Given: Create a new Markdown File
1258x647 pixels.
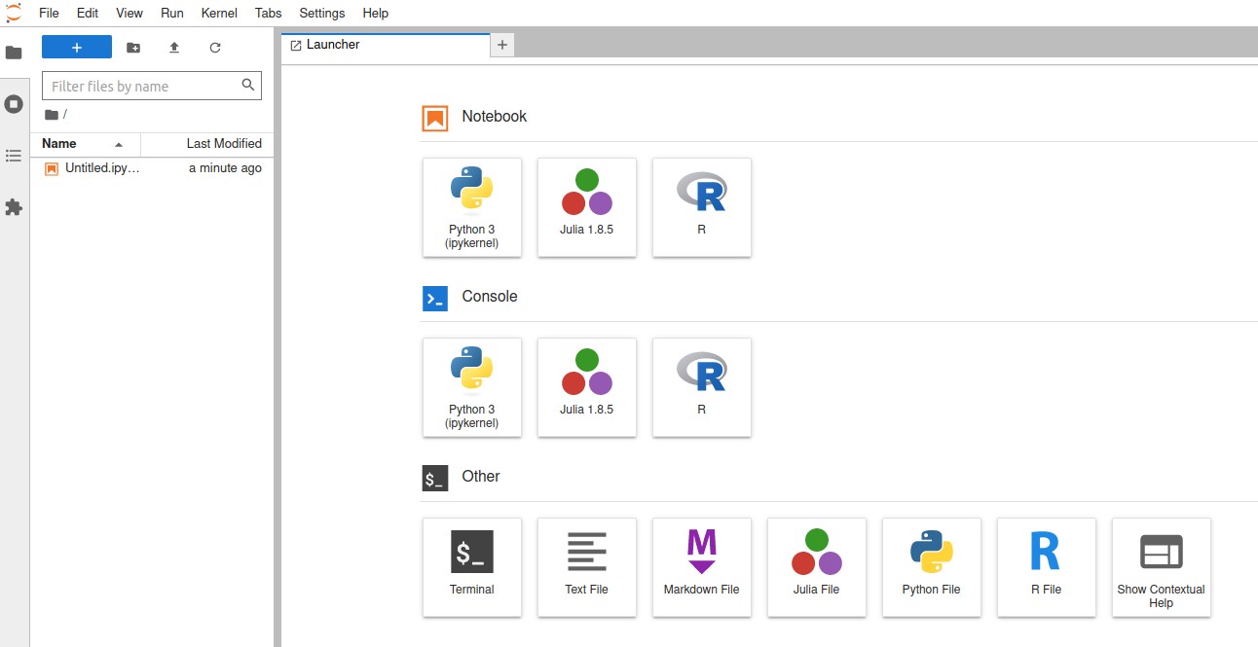Looking at the screenshot, I should click(702, 567).
